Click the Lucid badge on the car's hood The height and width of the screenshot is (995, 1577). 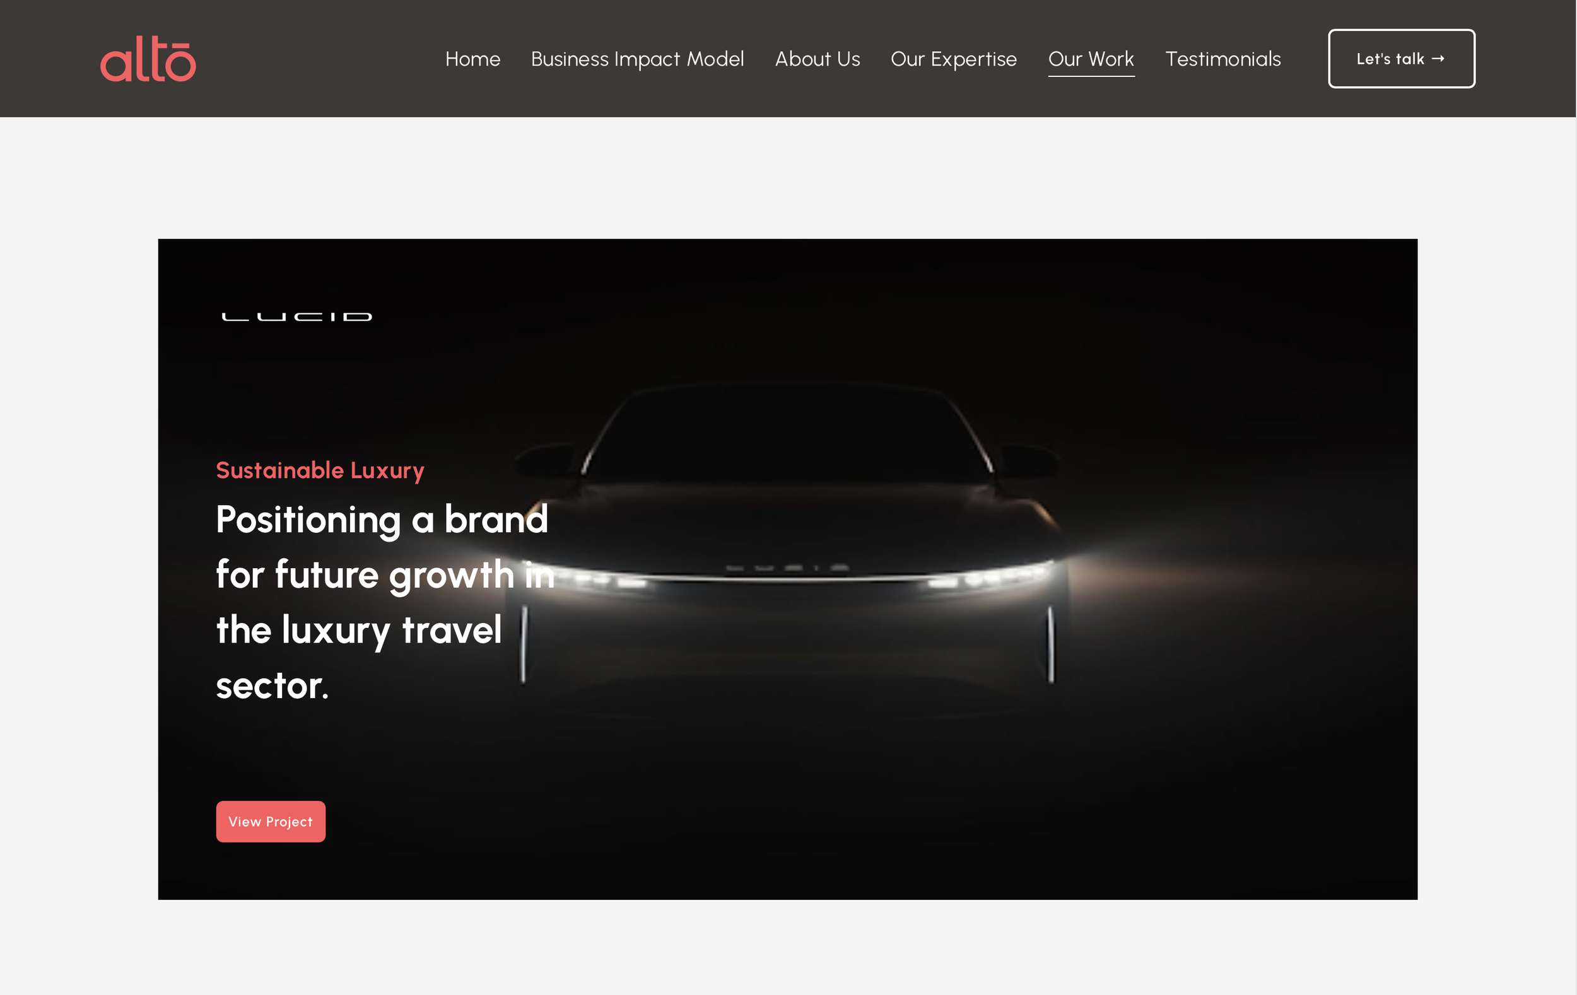[787, 567]
